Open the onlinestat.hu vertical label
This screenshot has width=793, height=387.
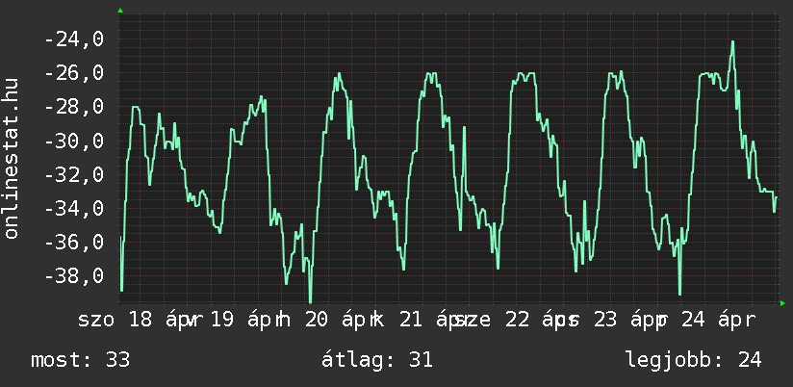pyautogui.click(x=13, y=159)
